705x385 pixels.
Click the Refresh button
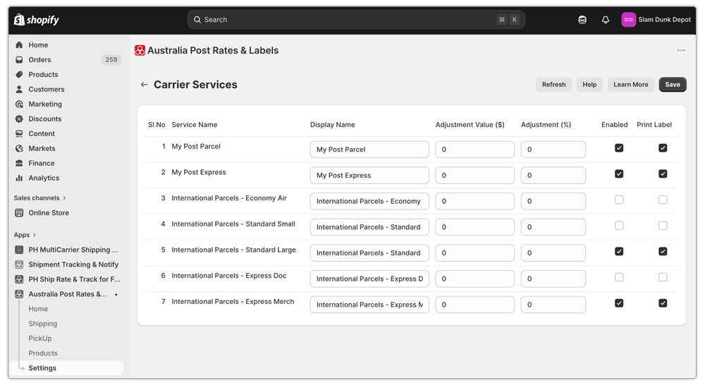(x=553, y=85)
